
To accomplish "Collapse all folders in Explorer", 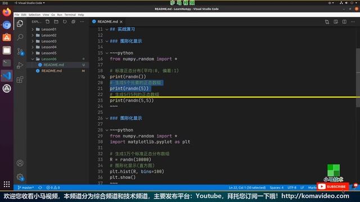I will pyautogui.click(x=74, y=21).
